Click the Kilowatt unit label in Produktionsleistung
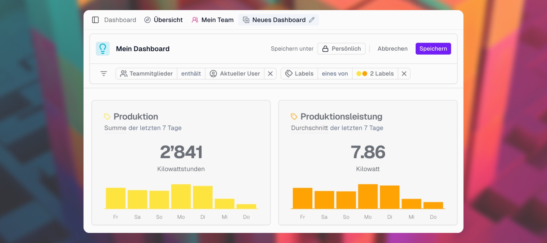 pos(368,169)
